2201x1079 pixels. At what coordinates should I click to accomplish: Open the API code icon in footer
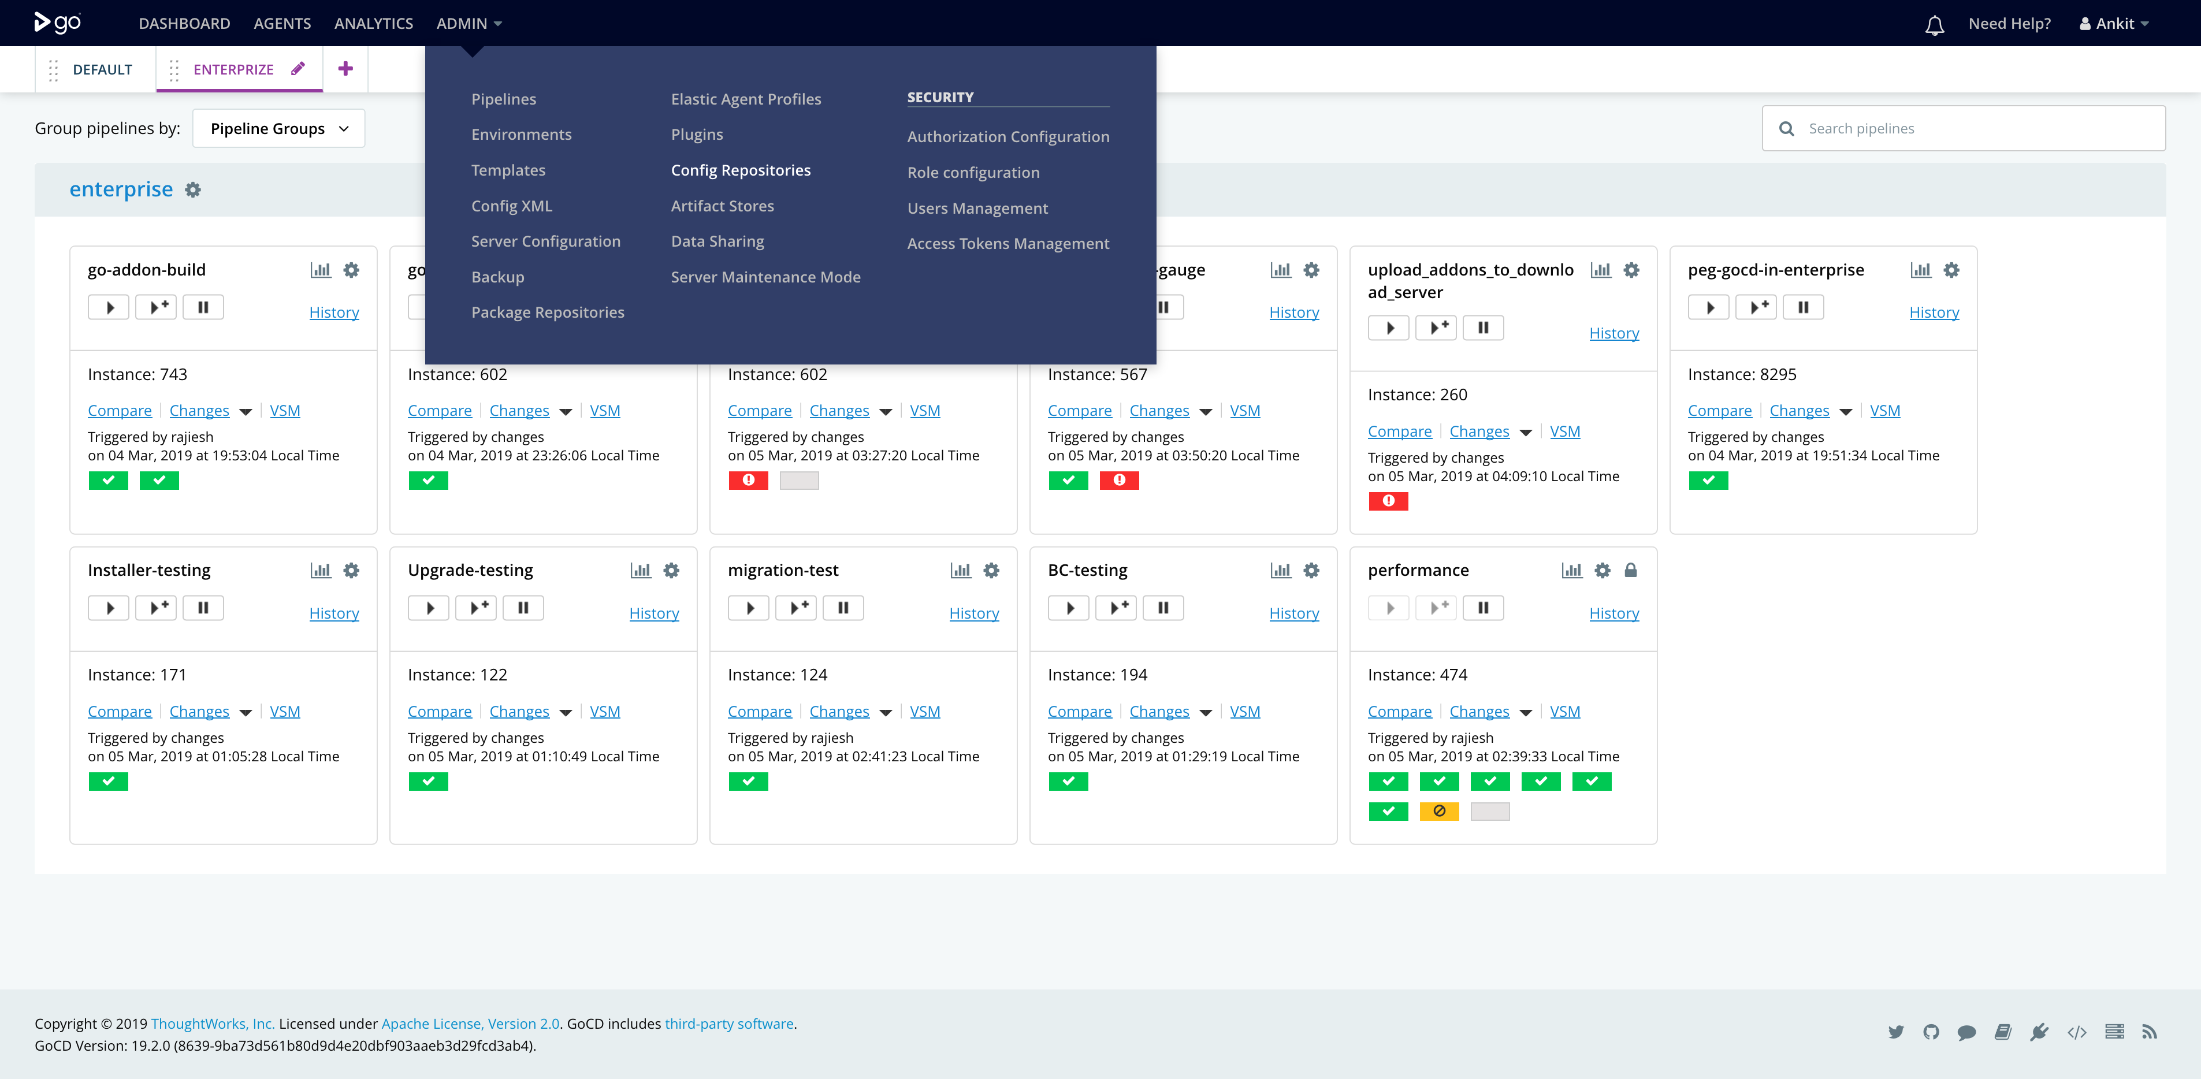pos(2077,1032)
